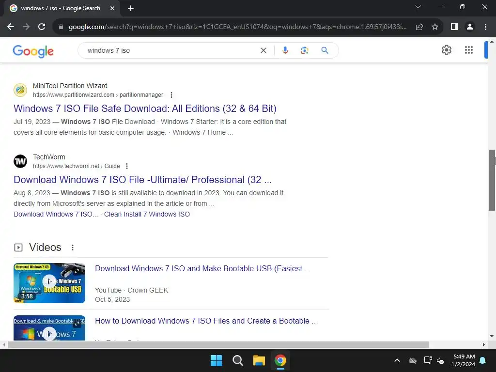The width and height of the screenshot is (496, 372).
Task: Click the OneDrive cloud tray icon
Action: click(x=413, y=360)
